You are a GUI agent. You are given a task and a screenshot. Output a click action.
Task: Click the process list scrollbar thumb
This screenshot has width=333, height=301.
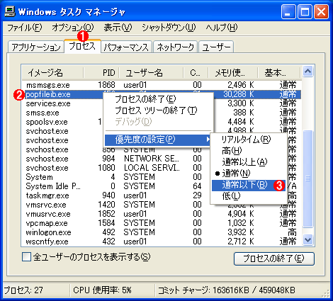[x=308, y=178]
